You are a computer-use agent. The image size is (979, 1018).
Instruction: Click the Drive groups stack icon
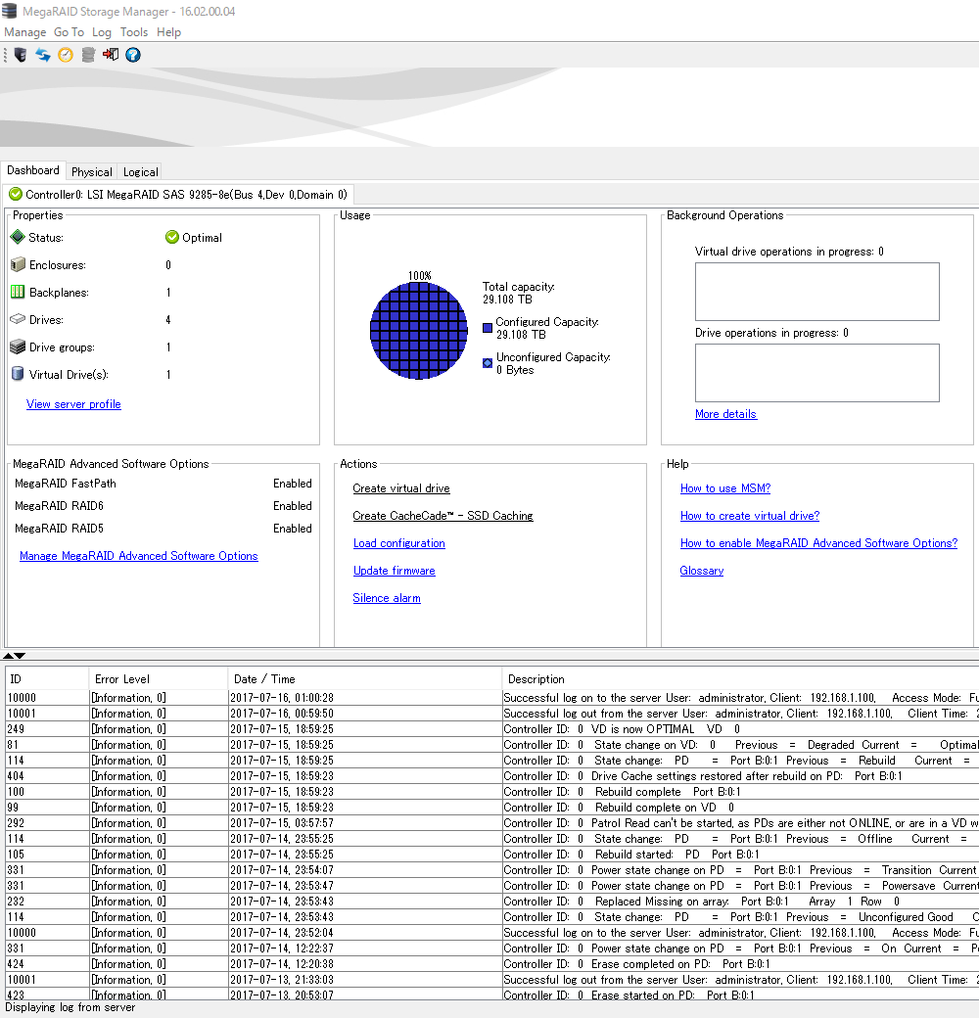[18, 347]
